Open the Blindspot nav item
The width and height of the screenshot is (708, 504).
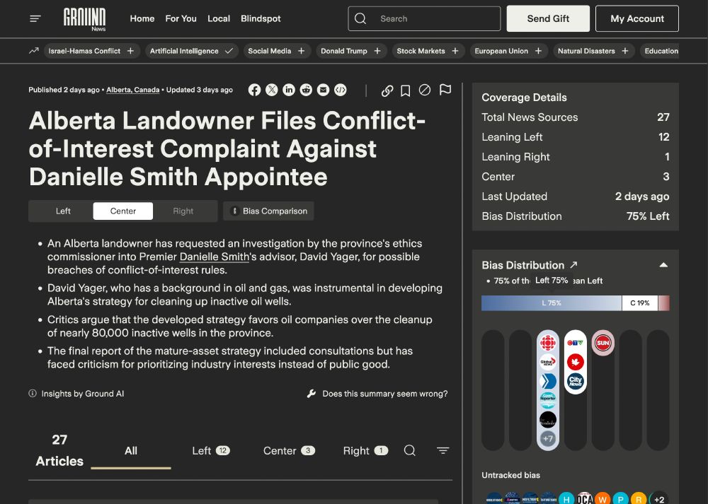[x=261, y=18]
